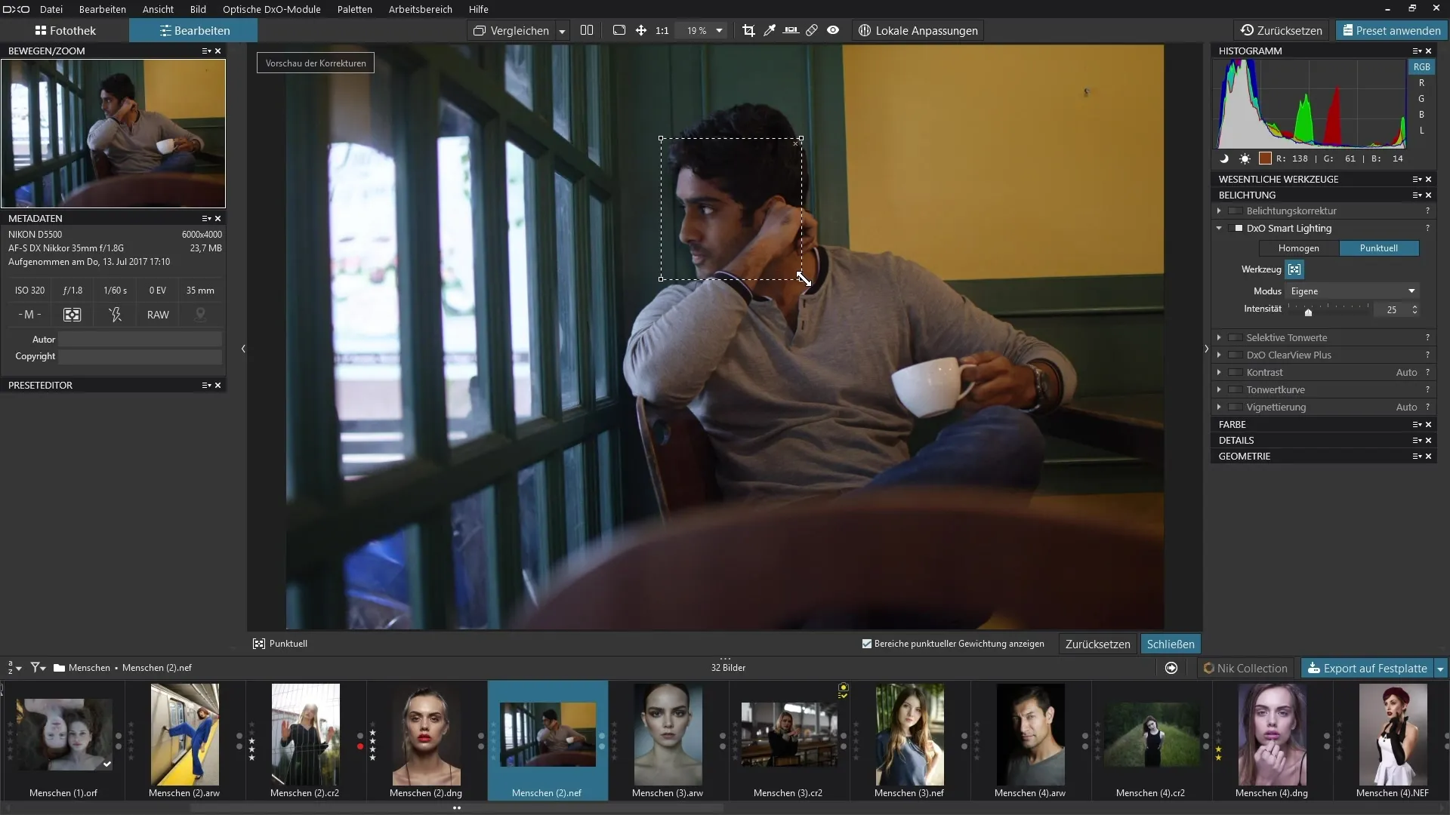Open the Arbeitsbereich menu
This screenshot has width=1450, height=815.
click(x=420, y=9)
